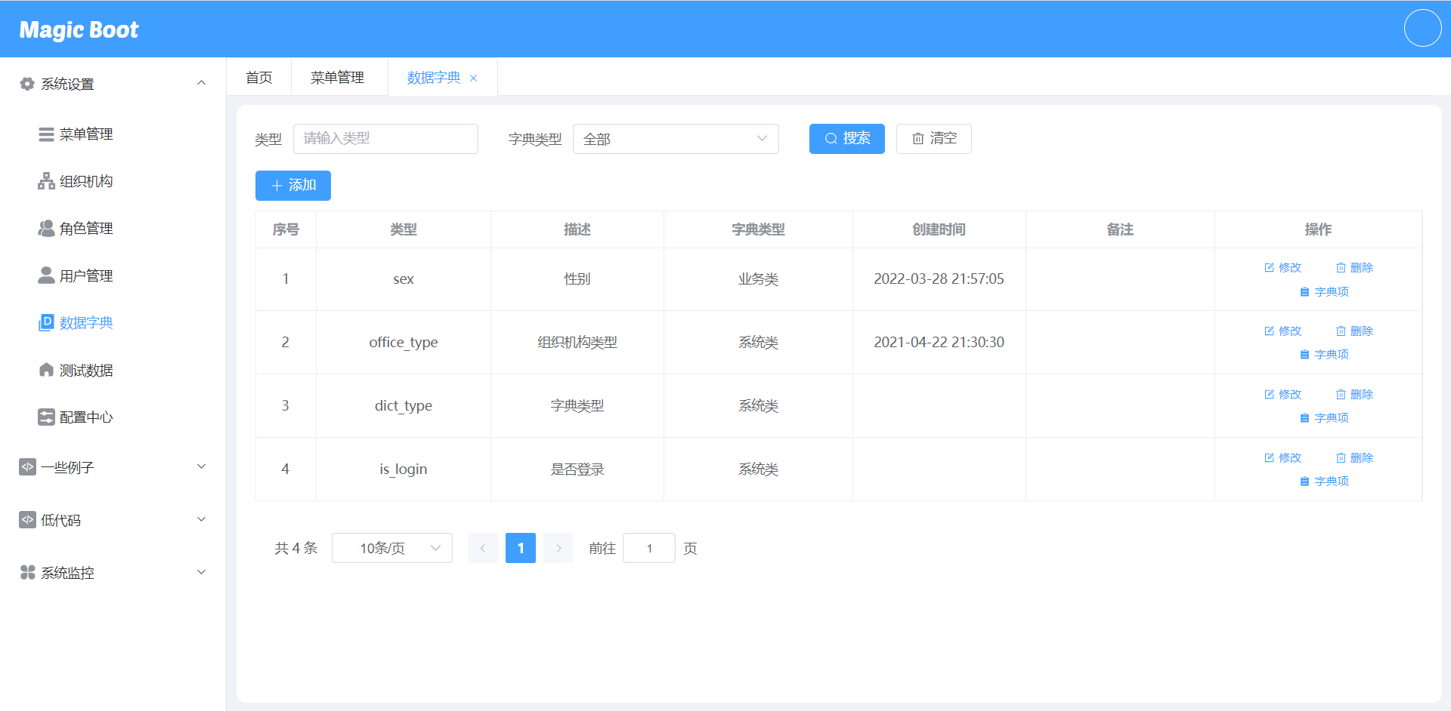The width and height of the screenshot is (1451, 711).
Task: Click the 添加 button
Action: pyautogui.click(x=293, y=186)
